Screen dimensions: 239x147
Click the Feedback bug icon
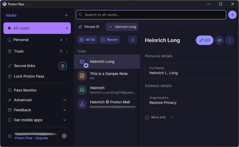(10, 110)
